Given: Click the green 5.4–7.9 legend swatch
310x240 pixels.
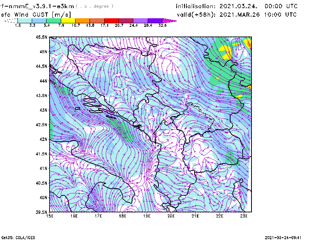Looking at the screenshot, I should (x=53, y=21).
